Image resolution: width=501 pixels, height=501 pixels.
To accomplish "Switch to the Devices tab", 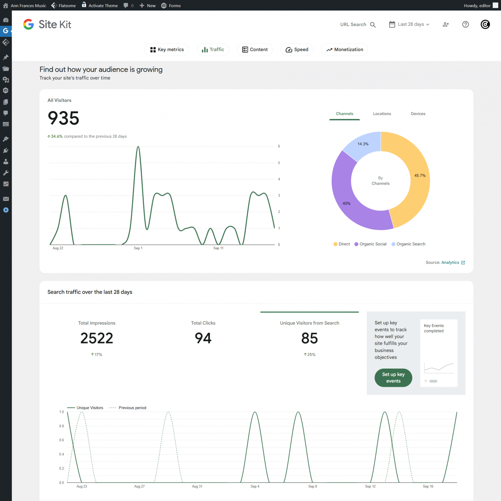I will tap(418, 114).
